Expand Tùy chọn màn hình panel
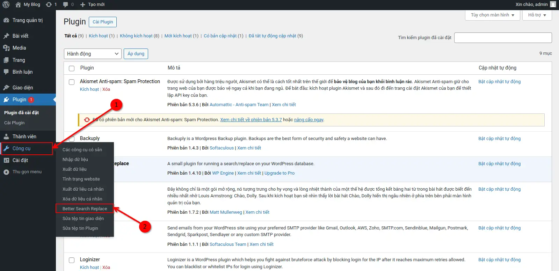 pyautogui.click(x=493, y=15)
